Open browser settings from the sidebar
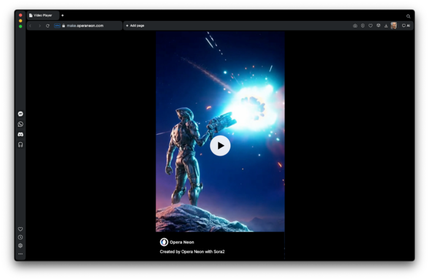The image size is (429, 280). [20, 245]
